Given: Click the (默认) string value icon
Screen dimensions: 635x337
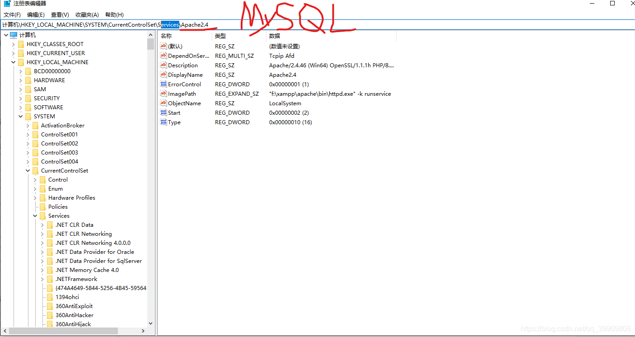Looking at the screenshot, I should [x=163, y=46].
